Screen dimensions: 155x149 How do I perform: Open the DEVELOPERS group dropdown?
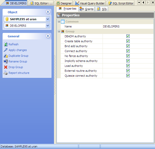click(48, 26)
